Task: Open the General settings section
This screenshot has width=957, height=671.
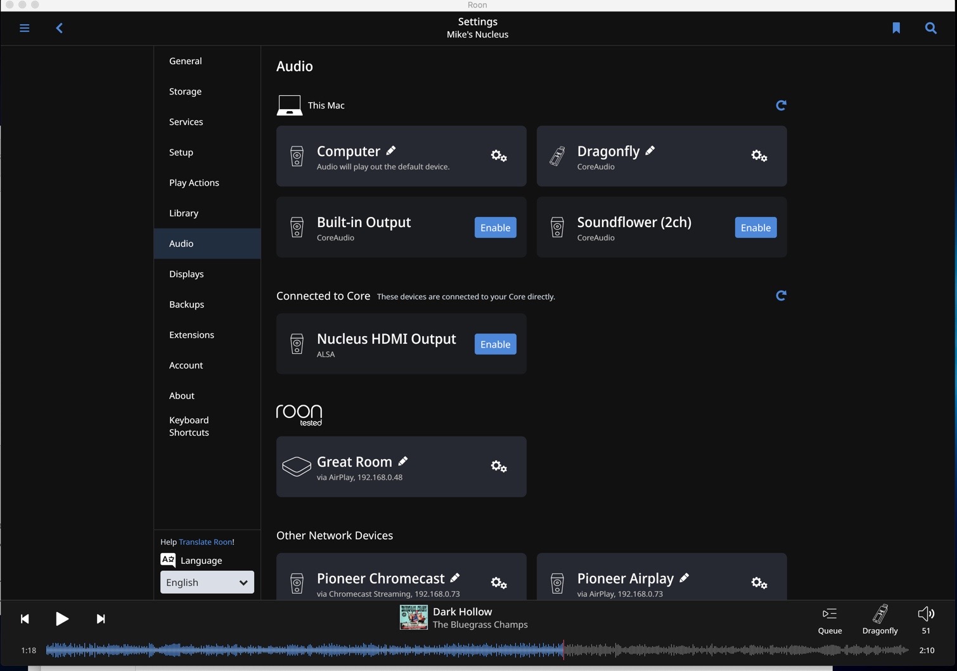Action: point(207,61)
